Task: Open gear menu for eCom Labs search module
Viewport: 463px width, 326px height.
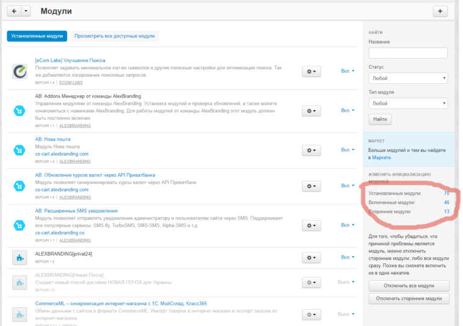Action: coord(311,71)
